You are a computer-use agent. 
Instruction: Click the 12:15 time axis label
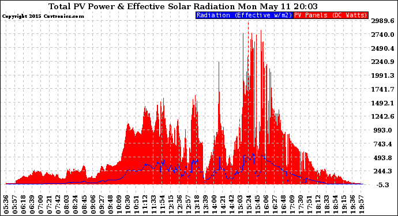(x=171, y=204)
